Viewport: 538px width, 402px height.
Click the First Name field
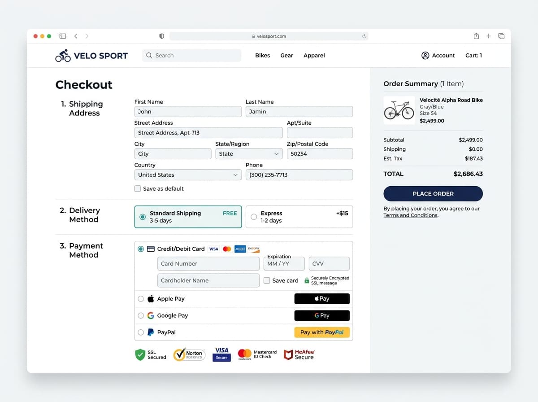coord(188,112)
